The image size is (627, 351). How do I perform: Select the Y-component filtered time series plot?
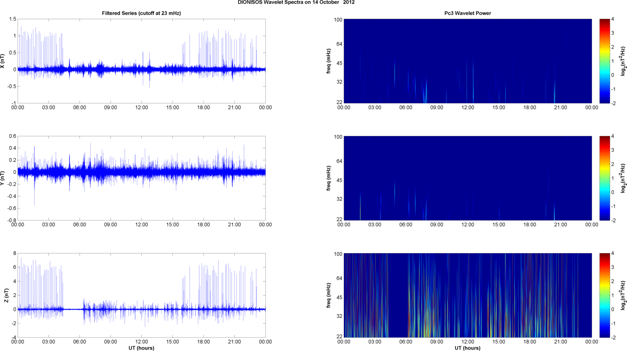141,178
